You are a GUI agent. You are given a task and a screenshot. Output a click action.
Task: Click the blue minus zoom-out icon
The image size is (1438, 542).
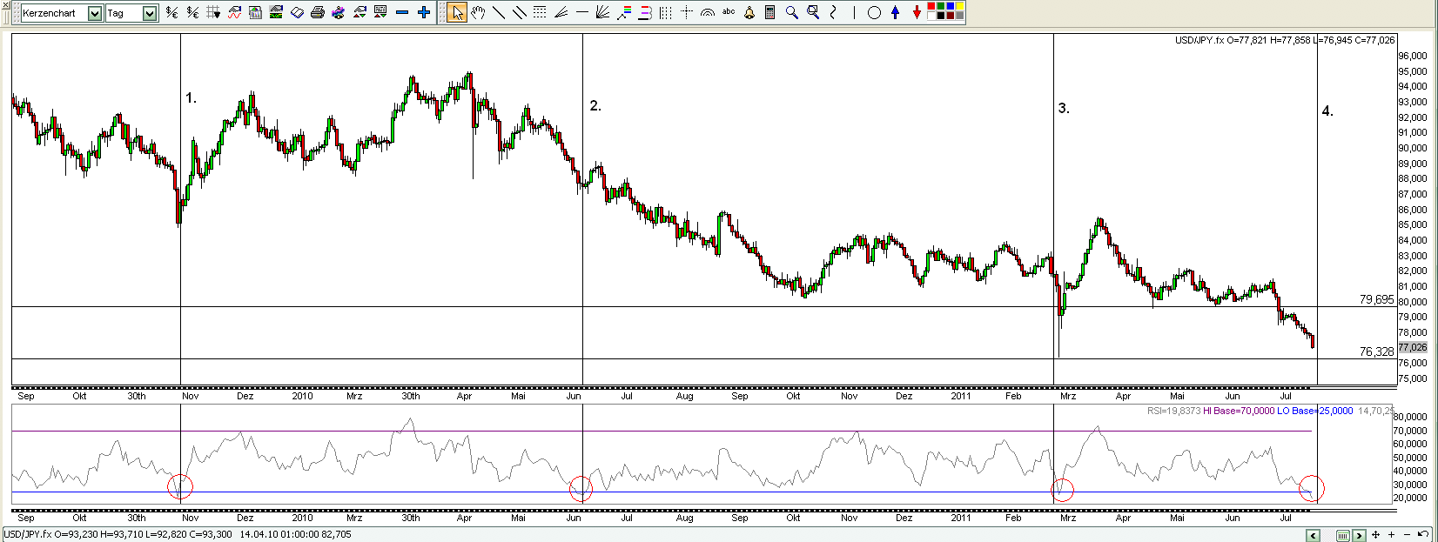(402, 12)
